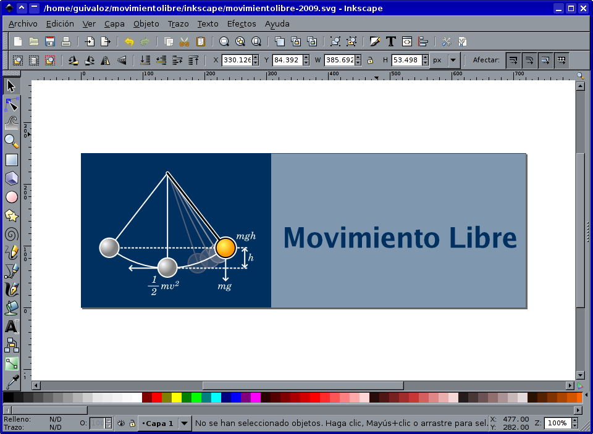Select the Calligraphy tool
This screenshot has height=434, width=593.
(11, 288)
